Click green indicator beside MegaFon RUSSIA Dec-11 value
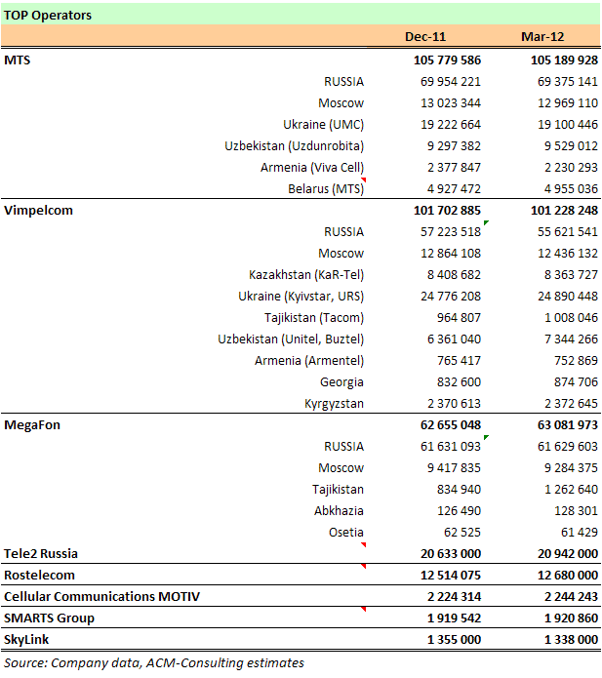 click(x=486, y=437)
